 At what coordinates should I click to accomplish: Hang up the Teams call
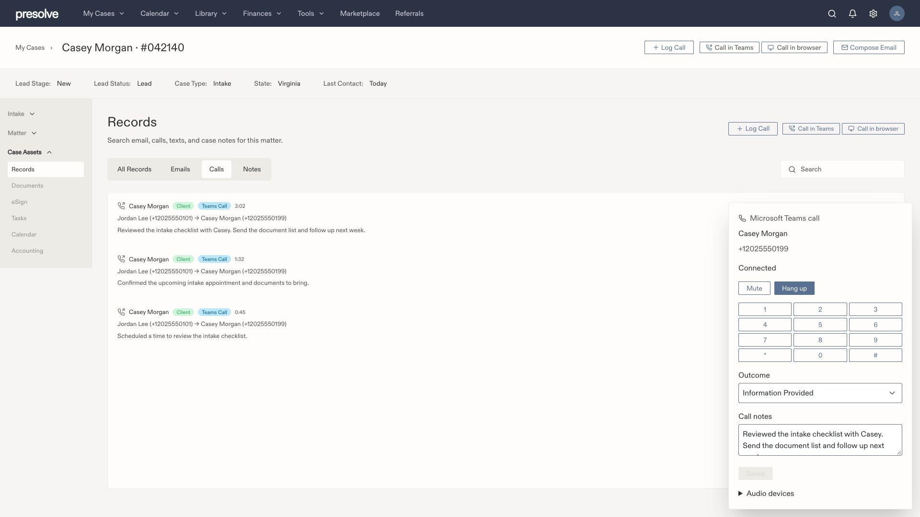click(x=794, y=288)
